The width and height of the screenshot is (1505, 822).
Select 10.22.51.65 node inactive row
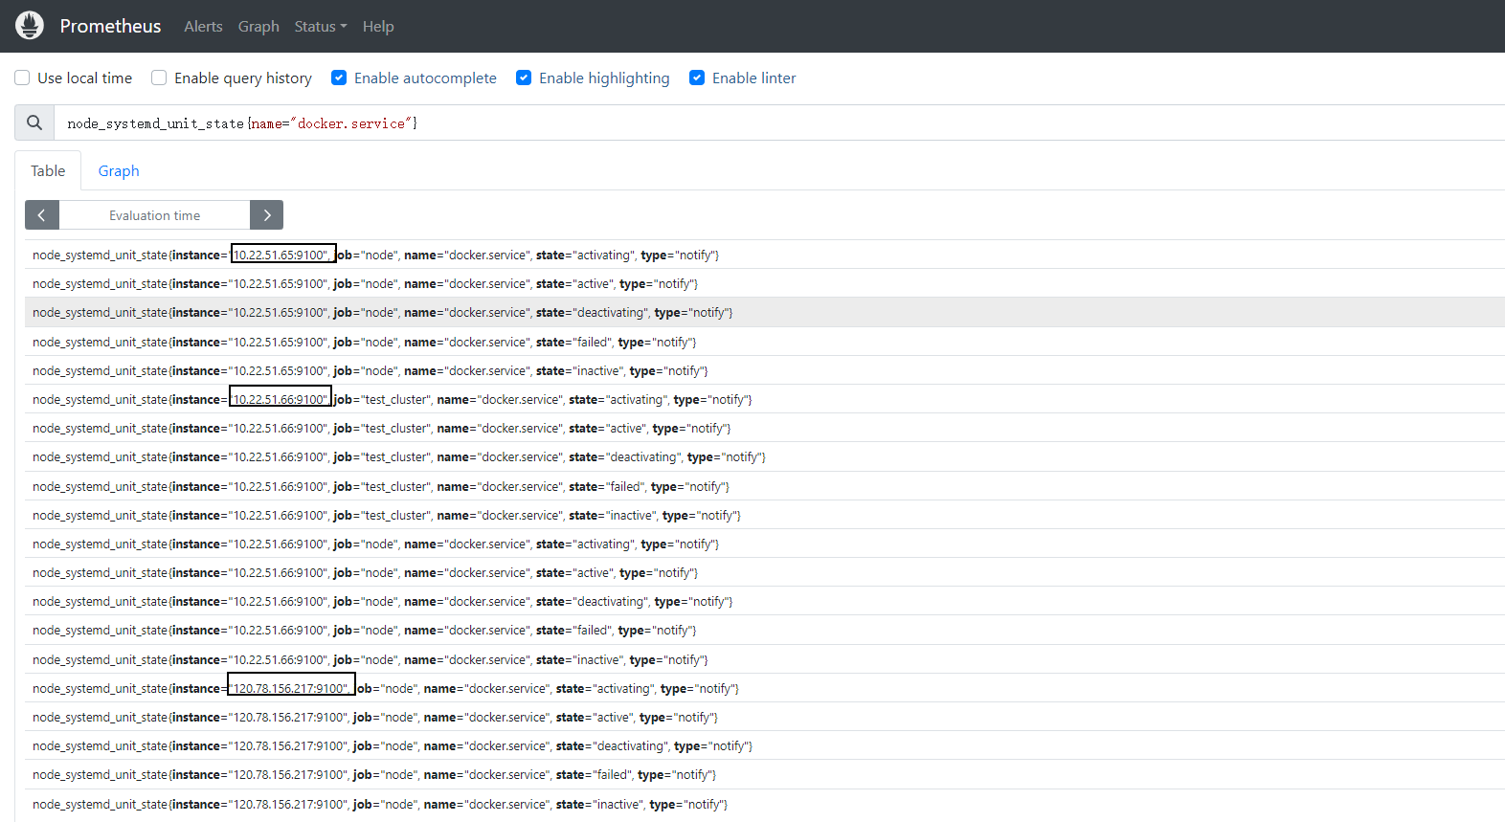[765, 370]
